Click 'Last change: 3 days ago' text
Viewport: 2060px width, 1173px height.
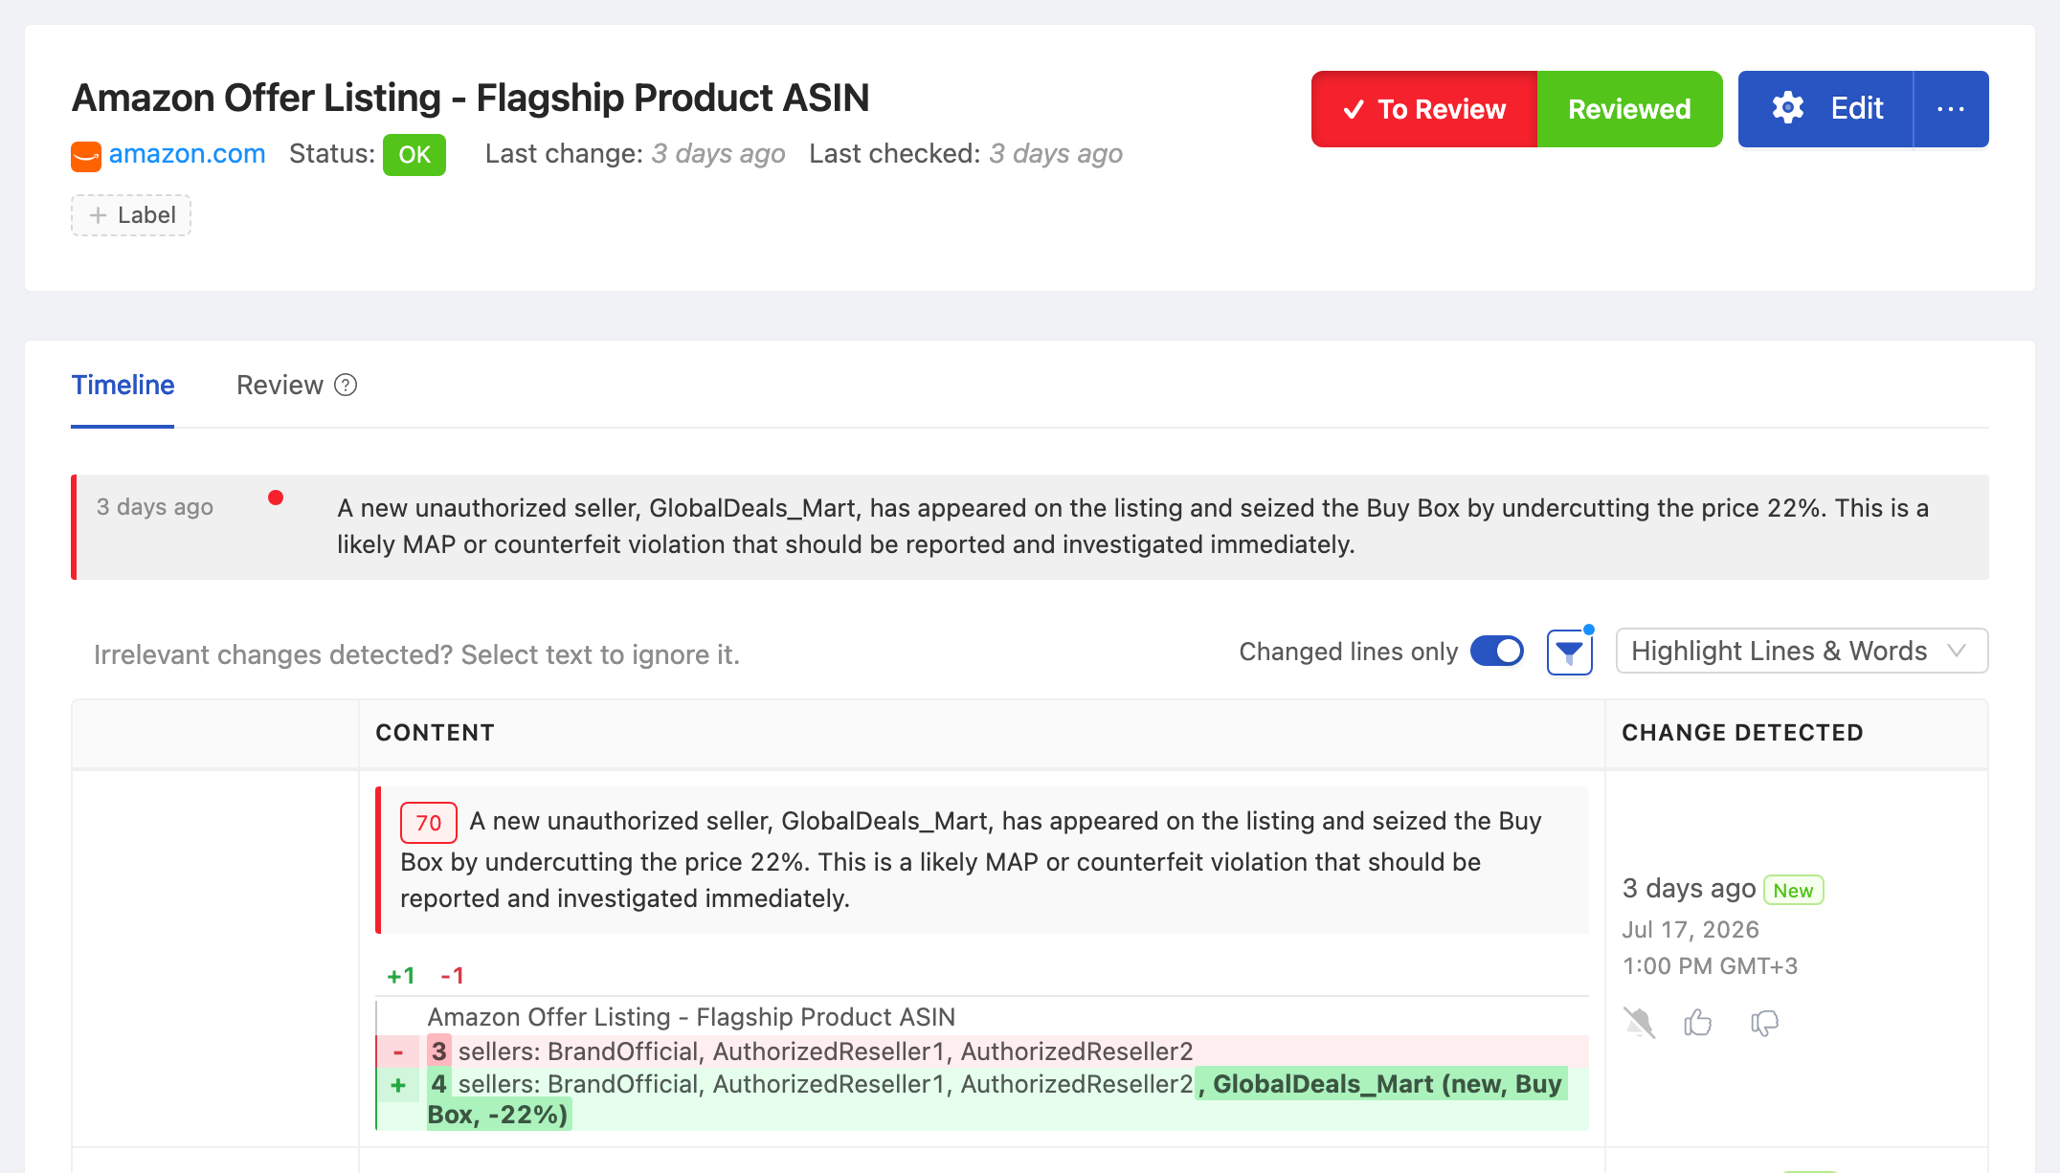(635, 154)
